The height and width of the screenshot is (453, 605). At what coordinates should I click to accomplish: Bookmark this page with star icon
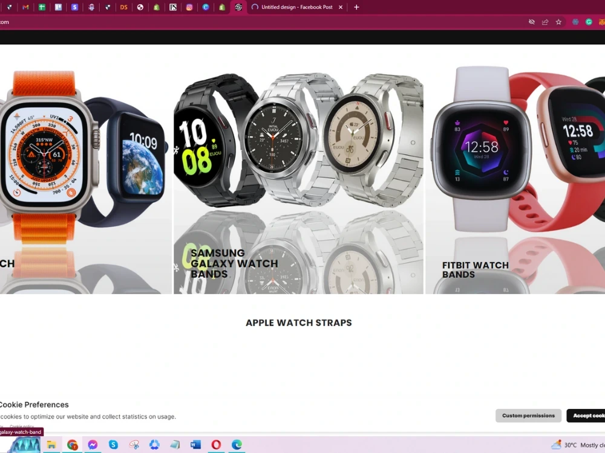[x=558, y=22]
